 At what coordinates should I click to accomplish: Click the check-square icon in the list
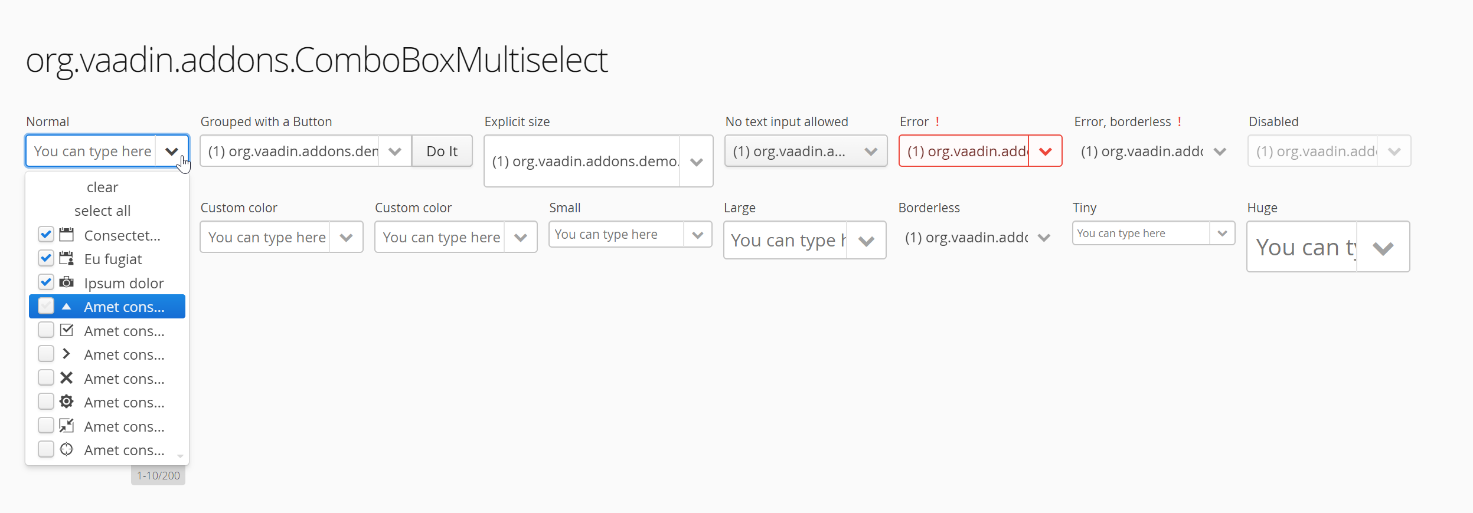pos(67,330)
